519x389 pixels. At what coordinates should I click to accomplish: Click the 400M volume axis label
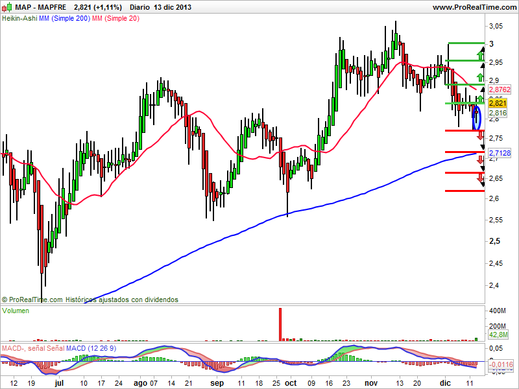tap(498, 311)
